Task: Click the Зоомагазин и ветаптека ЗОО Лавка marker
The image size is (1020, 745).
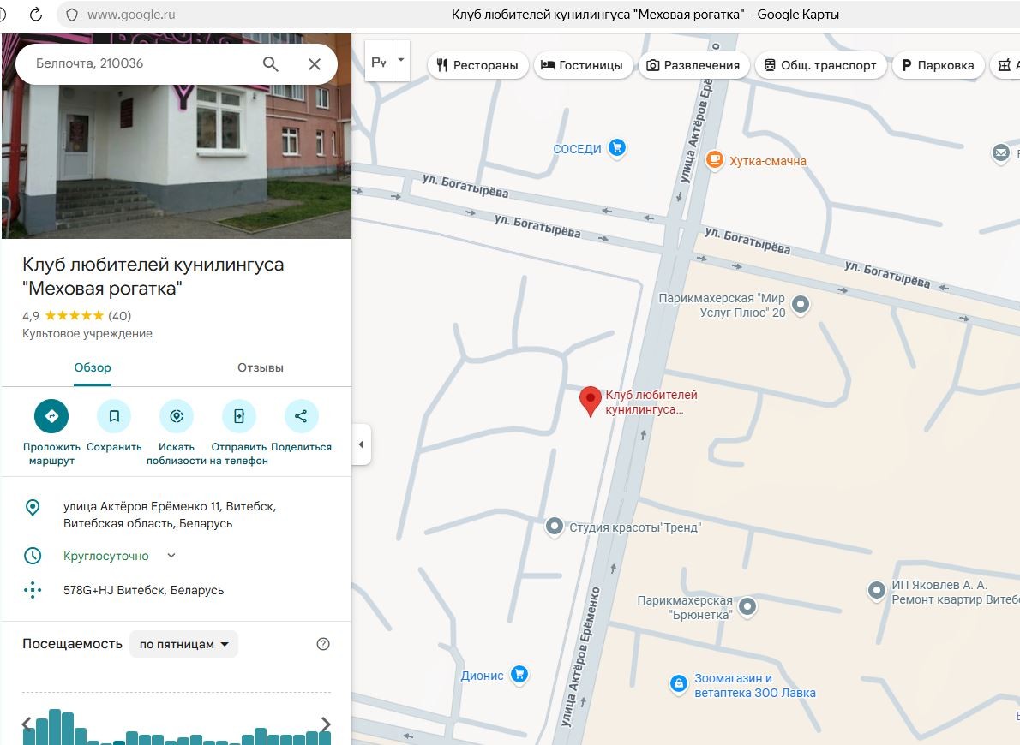Action: (x=679, y=684)
